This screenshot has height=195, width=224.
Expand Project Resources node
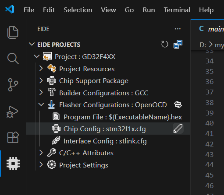click(41, 68)
